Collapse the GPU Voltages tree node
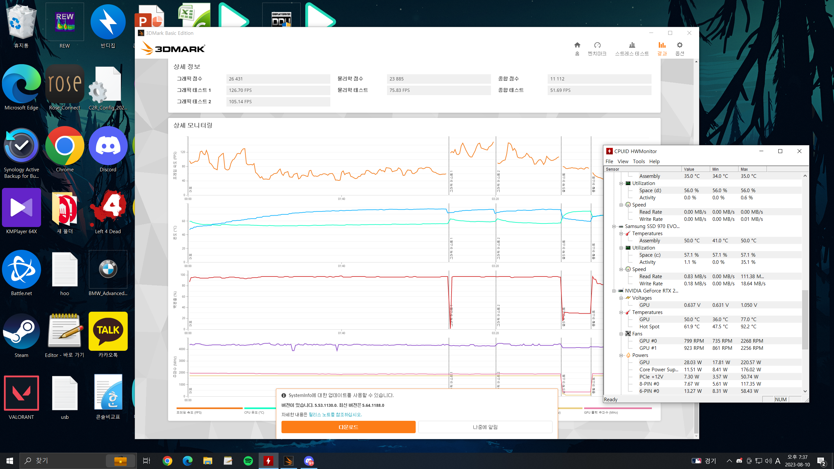Screen dimensions: 834x469 point(621,298)
